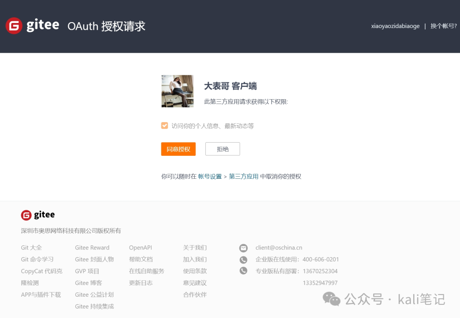Image resolution: width=460 pixels, height=318 pixels.
Task: Click the 13352947997 phone number
Action: pyautogui.click(x=320, y=283)
